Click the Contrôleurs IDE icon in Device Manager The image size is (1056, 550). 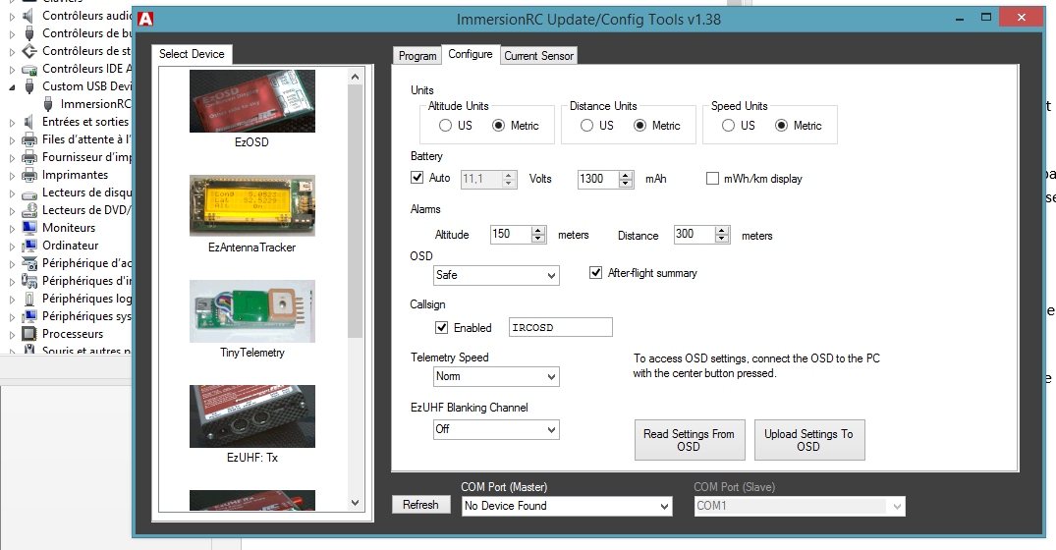pos(28,69)
